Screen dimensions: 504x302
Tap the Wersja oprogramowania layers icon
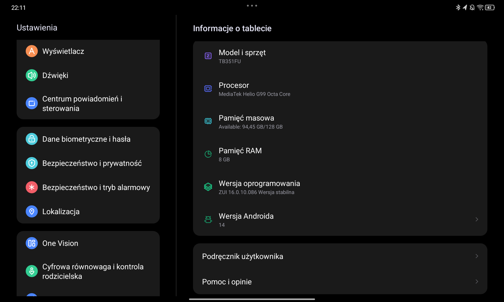tap(208, 187)
